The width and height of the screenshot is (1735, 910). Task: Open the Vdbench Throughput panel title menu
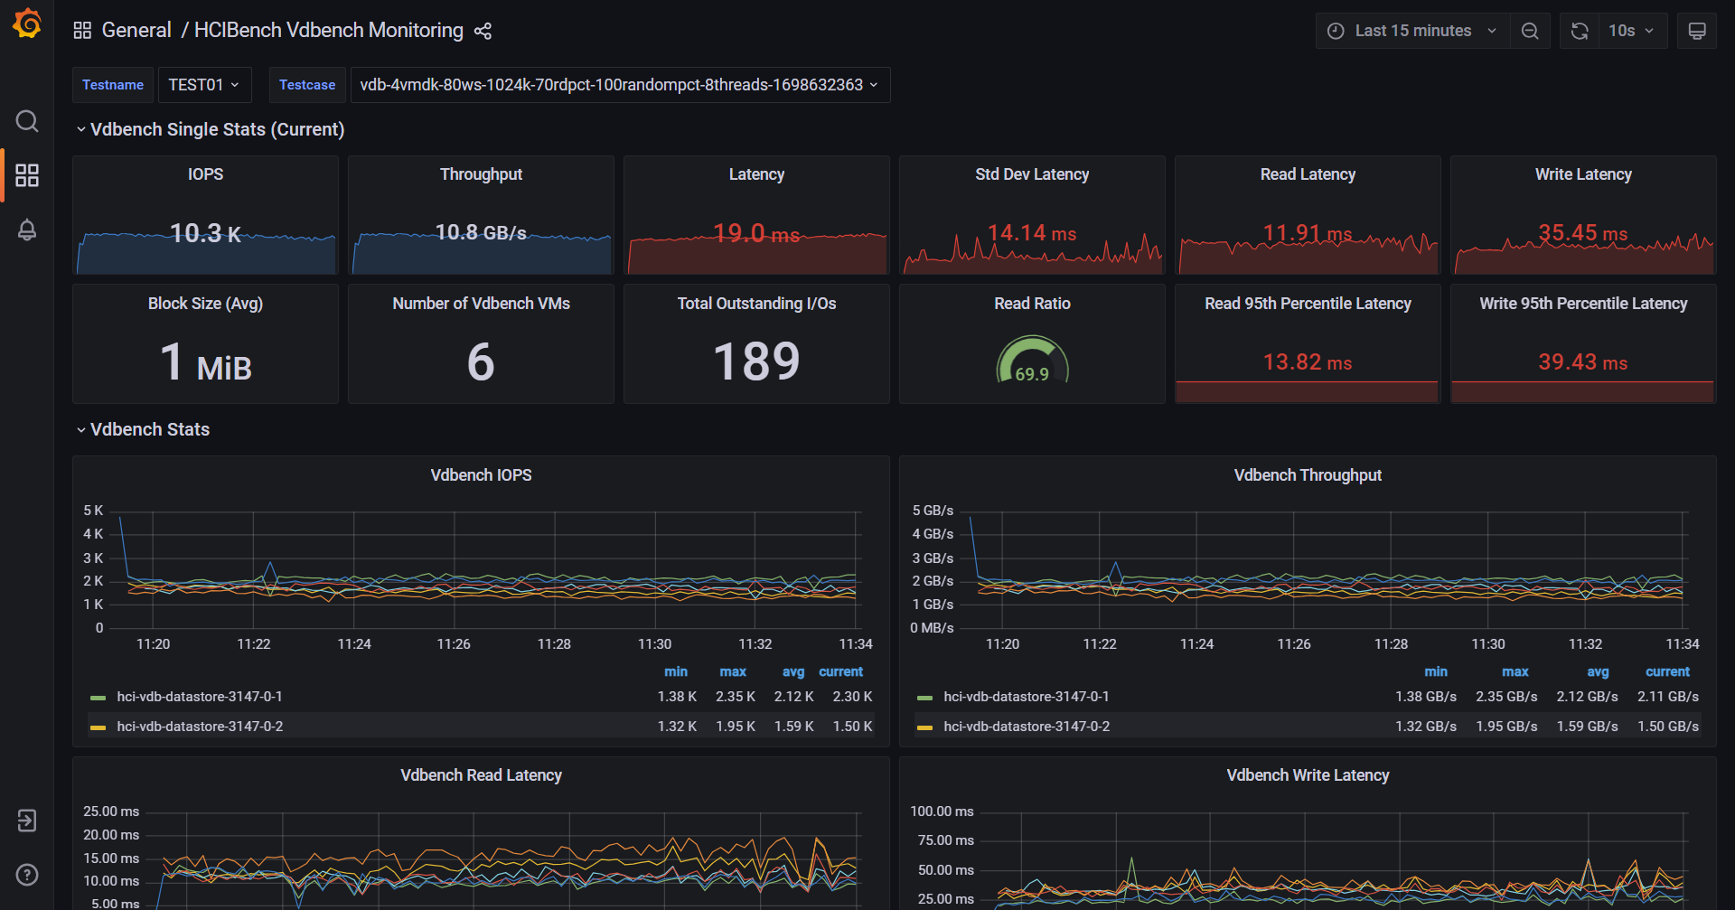point(1308,475)
